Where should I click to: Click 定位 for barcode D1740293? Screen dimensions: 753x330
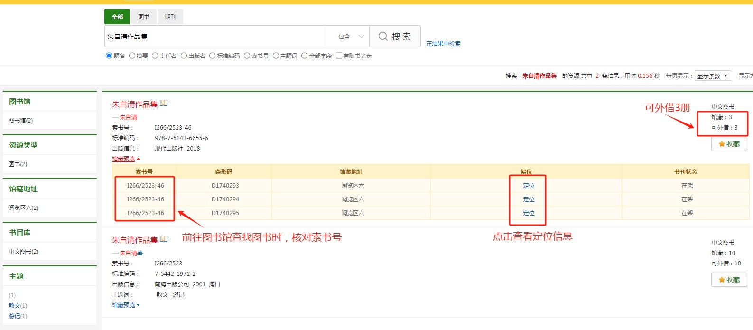[529, 186]
